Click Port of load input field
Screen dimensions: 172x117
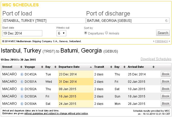click(x=44, y=21)
